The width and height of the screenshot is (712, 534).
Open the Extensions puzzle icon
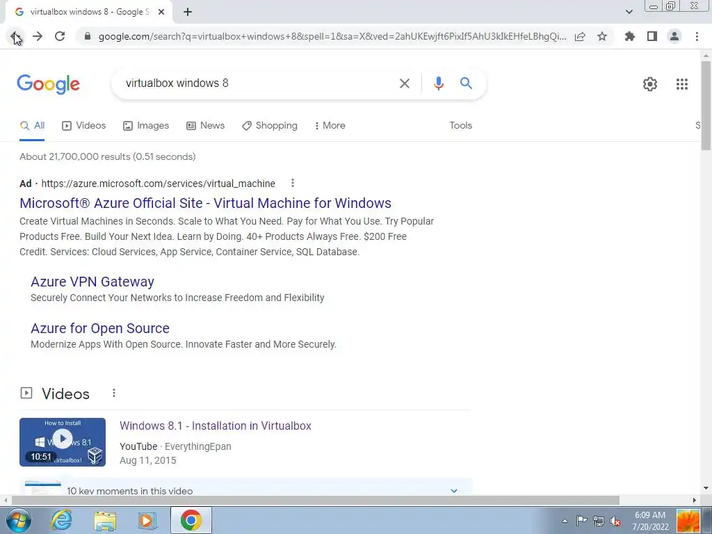click(x=630, y=36)
